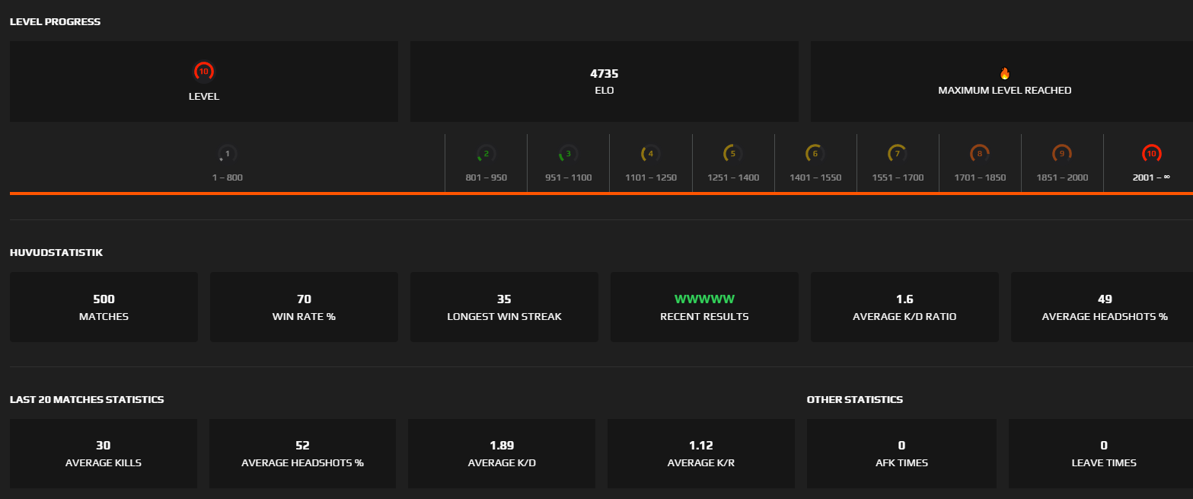Open the Longest Win Streak card
1193x499 pixels.
pyautogui.click(x=504, y=307)
